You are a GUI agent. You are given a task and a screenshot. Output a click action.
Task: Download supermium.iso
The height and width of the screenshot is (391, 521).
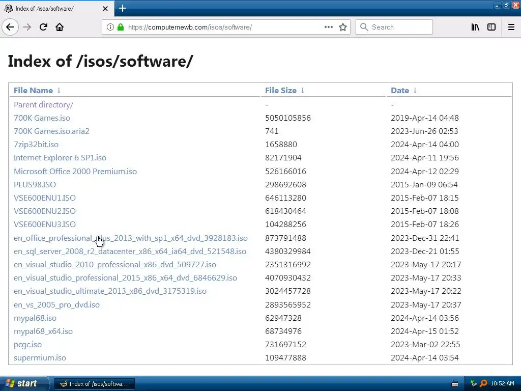pyautogui.click(x=40, y=358)
